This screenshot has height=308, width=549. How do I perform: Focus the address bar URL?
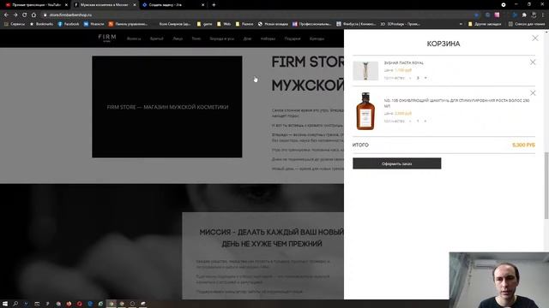point(70,15)
